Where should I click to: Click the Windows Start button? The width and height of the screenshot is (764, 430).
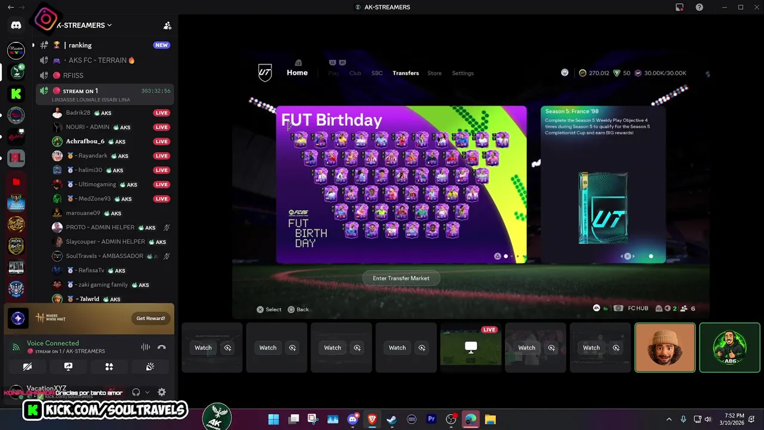coord(273,419)
